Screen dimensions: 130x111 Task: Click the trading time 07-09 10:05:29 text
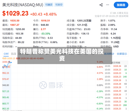point(110,16)
